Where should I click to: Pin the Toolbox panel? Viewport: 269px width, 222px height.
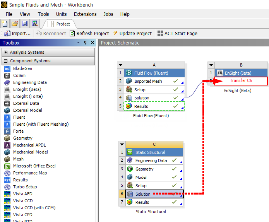(85, 43)
